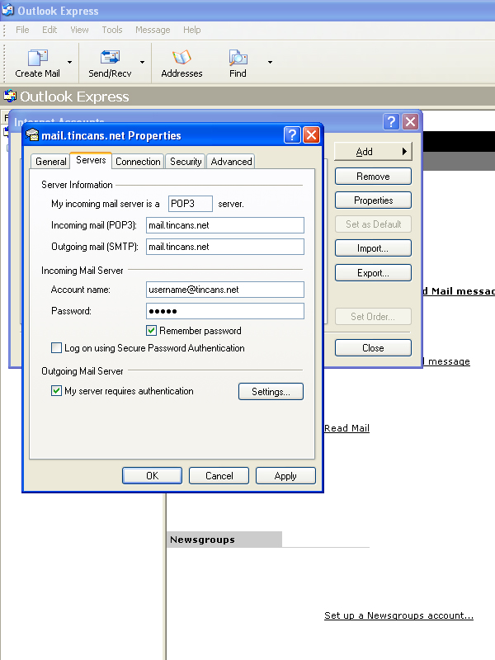Click the Account name field
Image resolution: width=495 pixels, height=660 pixels.
point(225,290)
